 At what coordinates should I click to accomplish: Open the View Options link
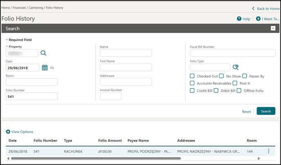click(x=22, y=132)
